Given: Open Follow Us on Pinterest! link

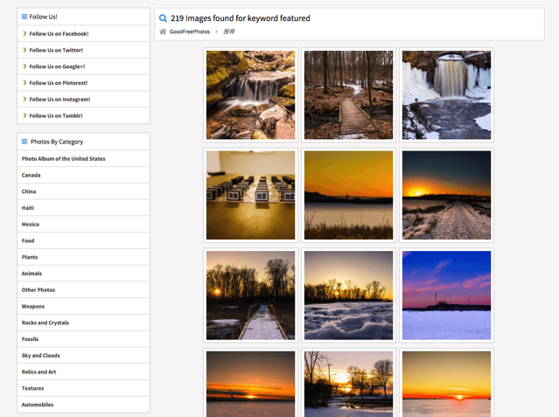Looking at the screenshot, I should click(x=58, y=83).
